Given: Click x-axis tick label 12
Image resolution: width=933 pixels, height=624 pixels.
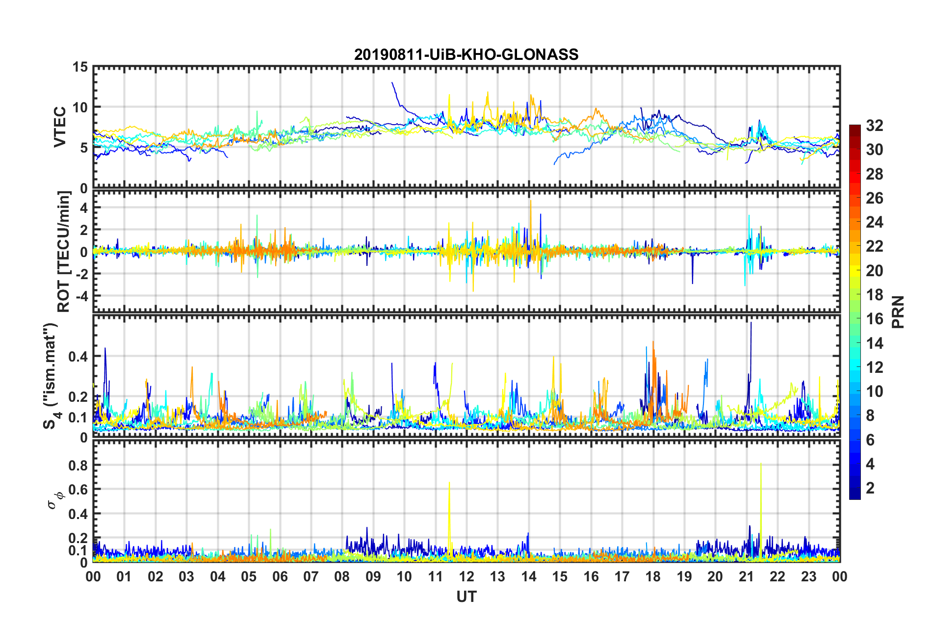Looking at the screenshot, I should point(466,576).
